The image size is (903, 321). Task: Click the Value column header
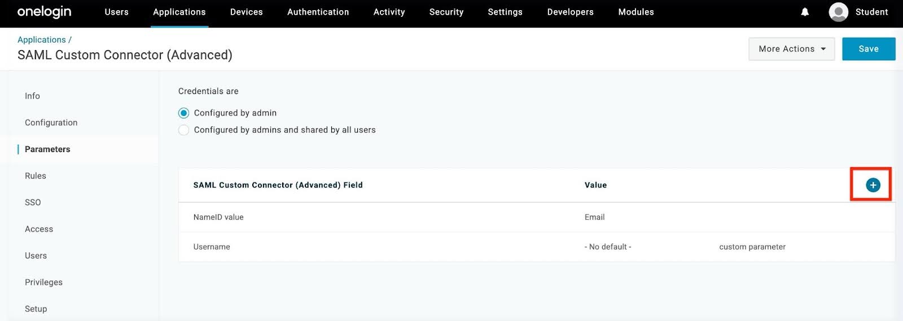click(x=595, y=185)
